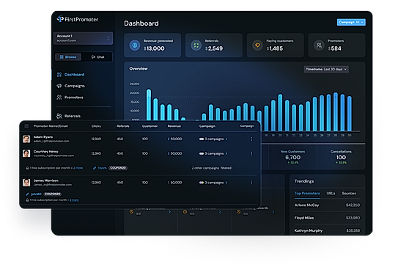Screen dimensions: 398x270
Task: Expand 3 campaigns chevron for Adam Byrne
Action: (x=226, y=139)
